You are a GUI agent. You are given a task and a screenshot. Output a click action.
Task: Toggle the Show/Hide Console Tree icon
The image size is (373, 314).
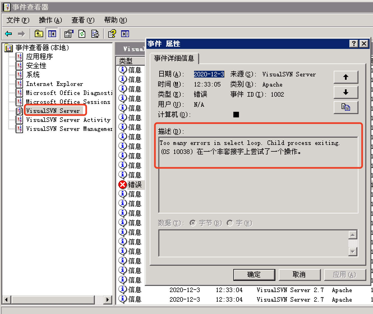click(52, 34)
